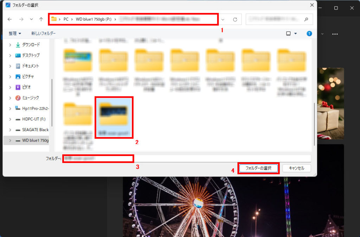Click the キャンセル button
Viewport: 360px width, 237px height.
296,168
